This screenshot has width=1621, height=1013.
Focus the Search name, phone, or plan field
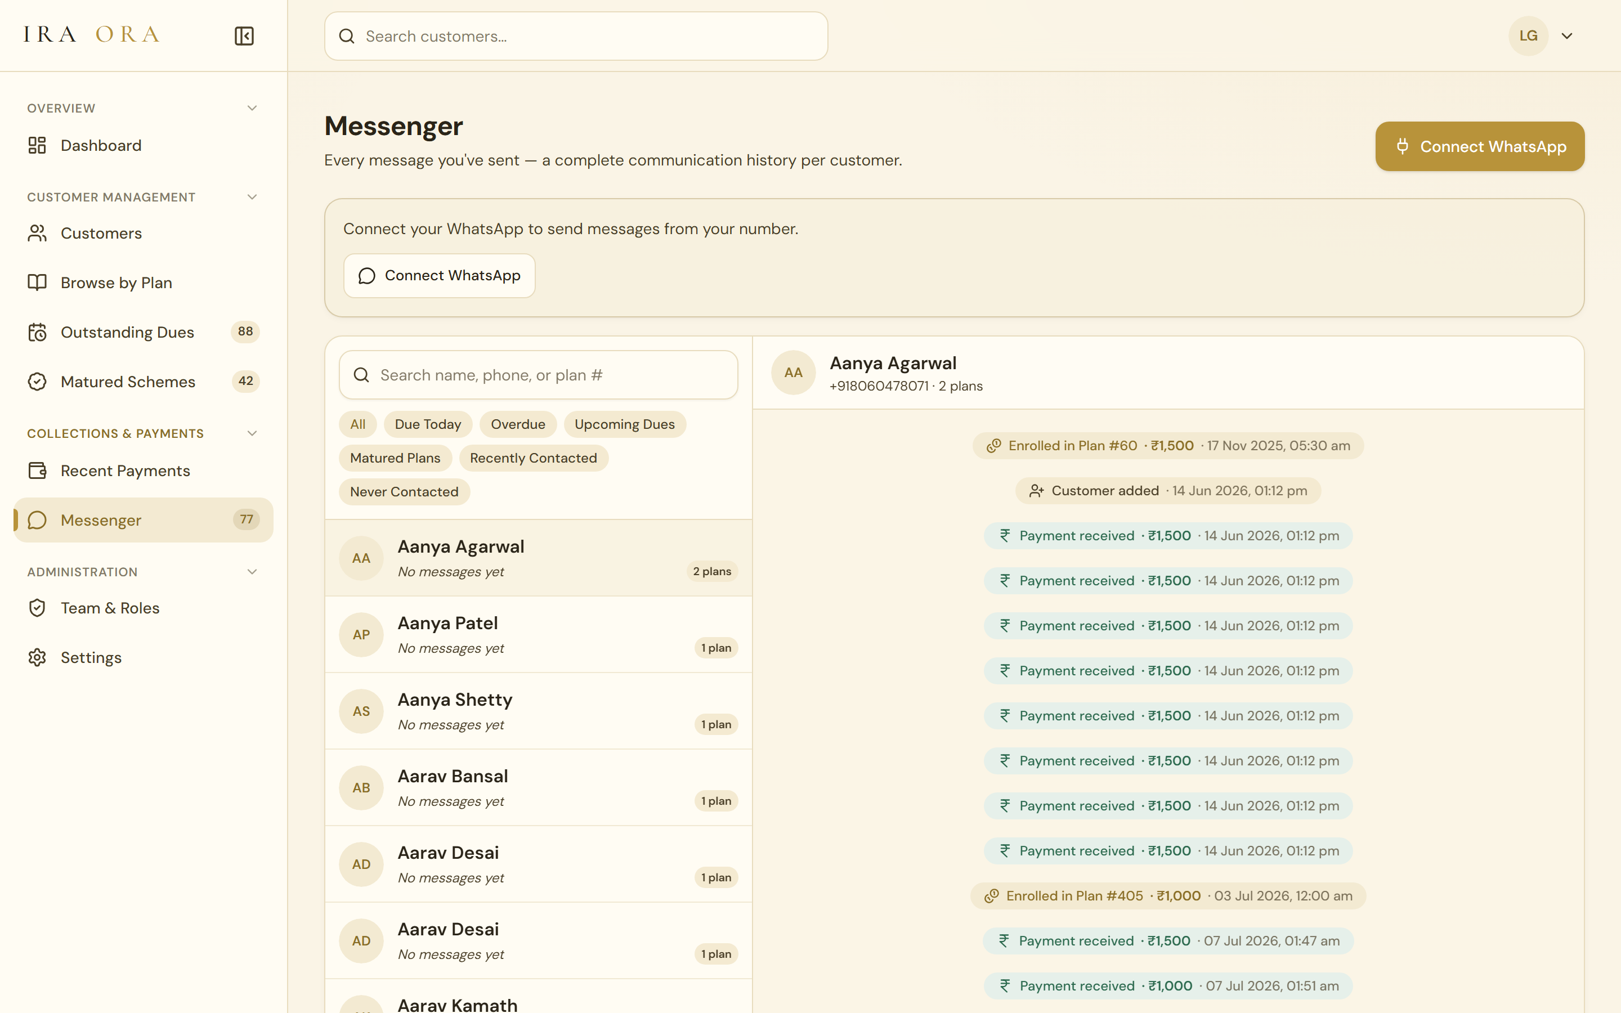539,375
